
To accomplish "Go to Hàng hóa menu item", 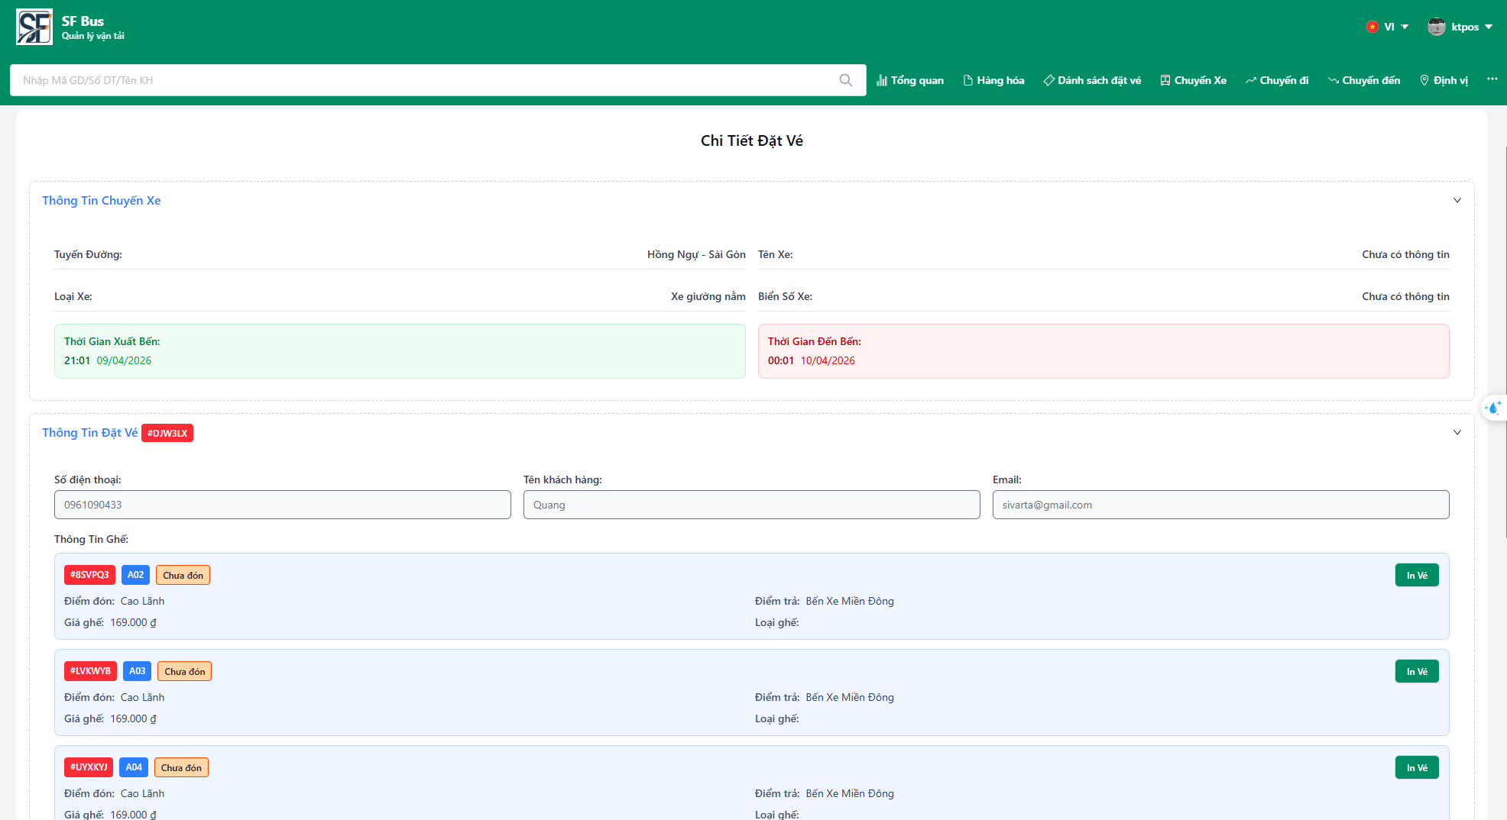I will coord(993,80).
